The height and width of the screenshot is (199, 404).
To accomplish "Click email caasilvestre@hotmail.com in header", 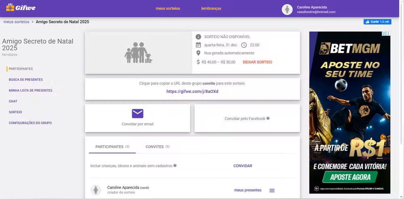I will [x=316, y=12].
